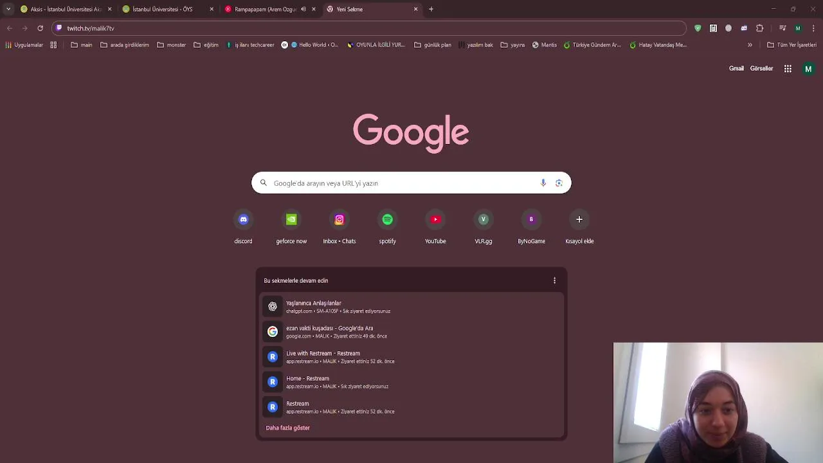Open the discord shortcut
The height and width of the screenshot is (463, 823).
[x=243, y=228]
